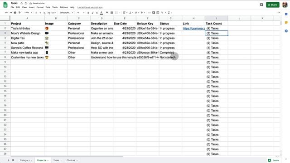Screen dimensions: 290x163
Task: Click the insert link icon
Action: (149, 13)
